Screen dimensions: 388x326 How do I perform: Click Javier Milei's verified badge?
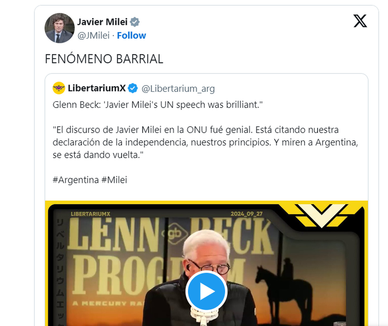135,22
